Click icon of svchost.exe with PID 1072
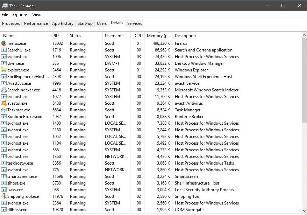The width and height of the screenshot is (307, 215). (4, 96)
